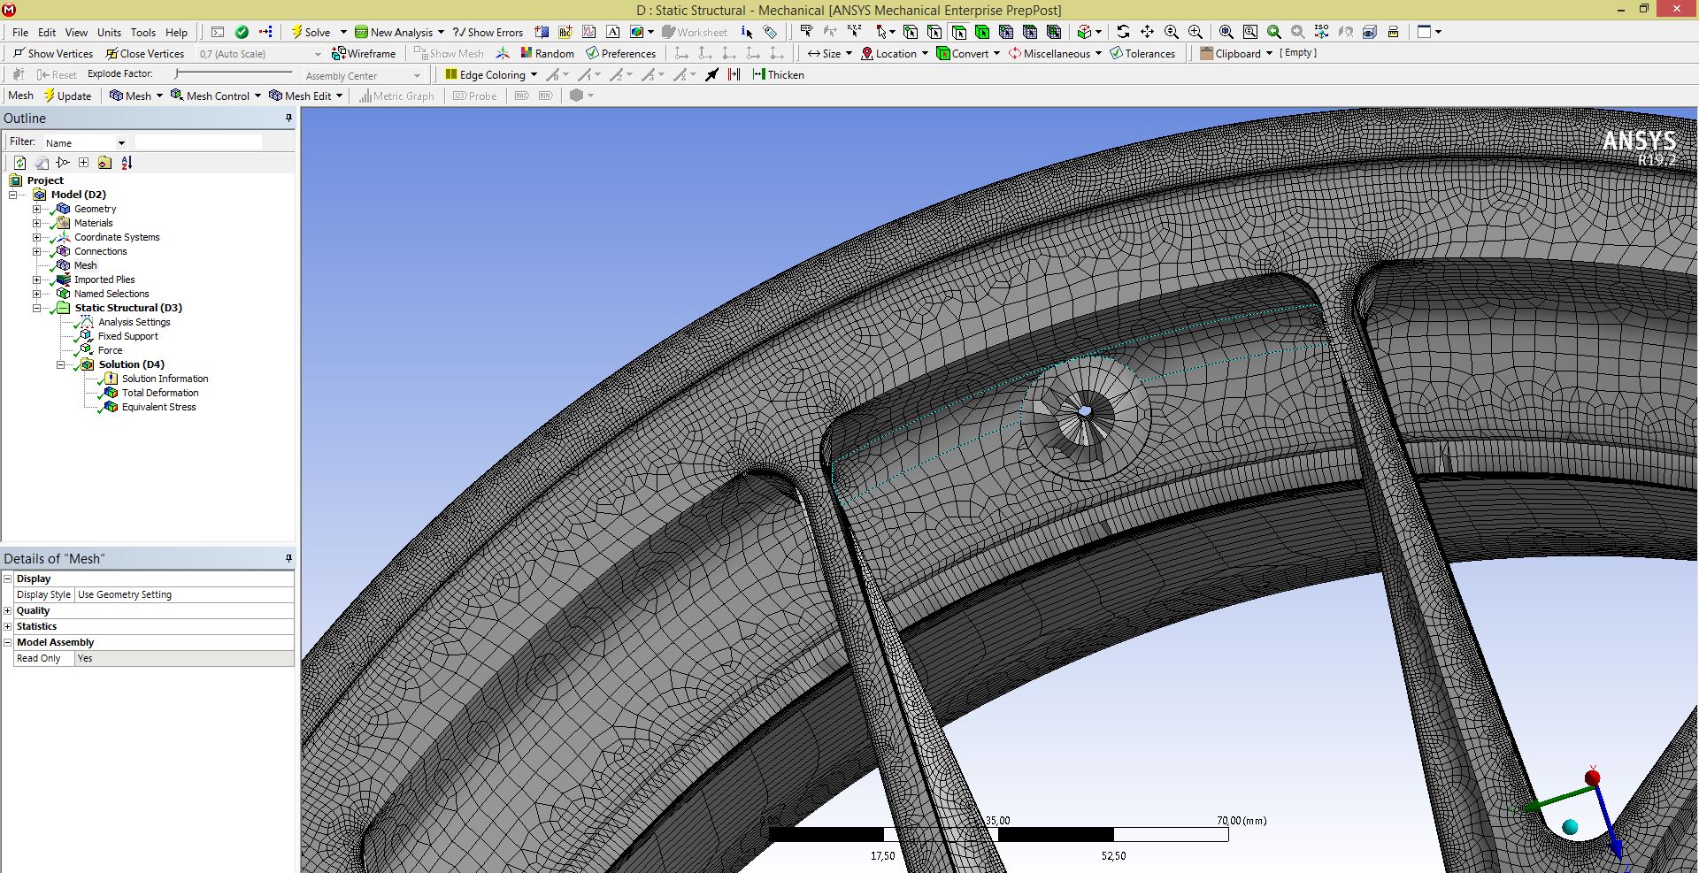1699x873 pixels.
Task: Select Equivalent Stress in the outline
Action: coord(158,407)
